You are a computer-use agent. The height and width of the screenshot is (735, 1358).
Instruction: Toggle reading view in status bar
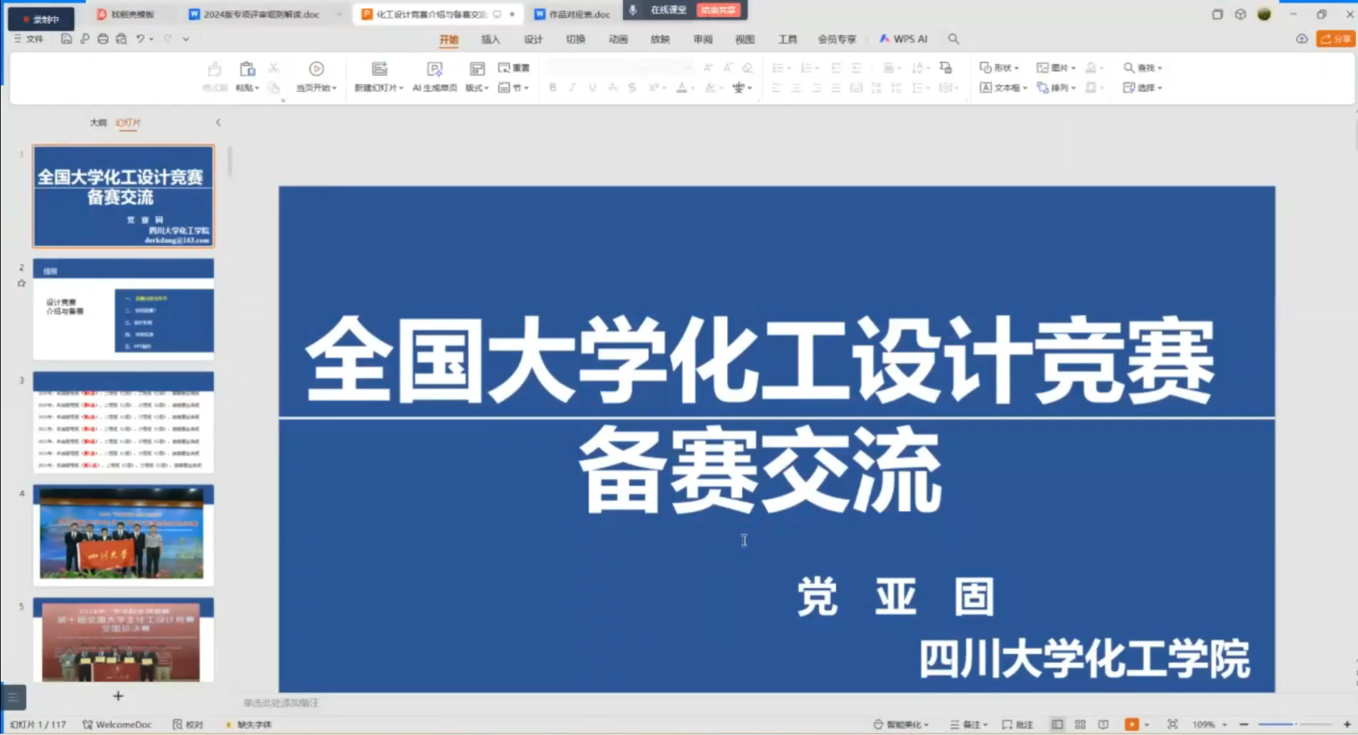click(x=1103, y=724)
